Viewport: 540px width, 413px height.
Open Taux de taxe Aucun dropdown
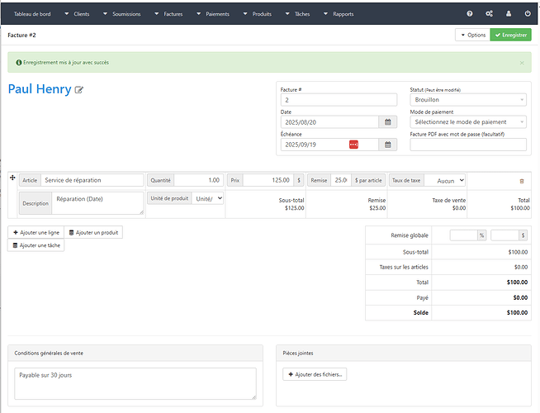click(x=444, y=181)
